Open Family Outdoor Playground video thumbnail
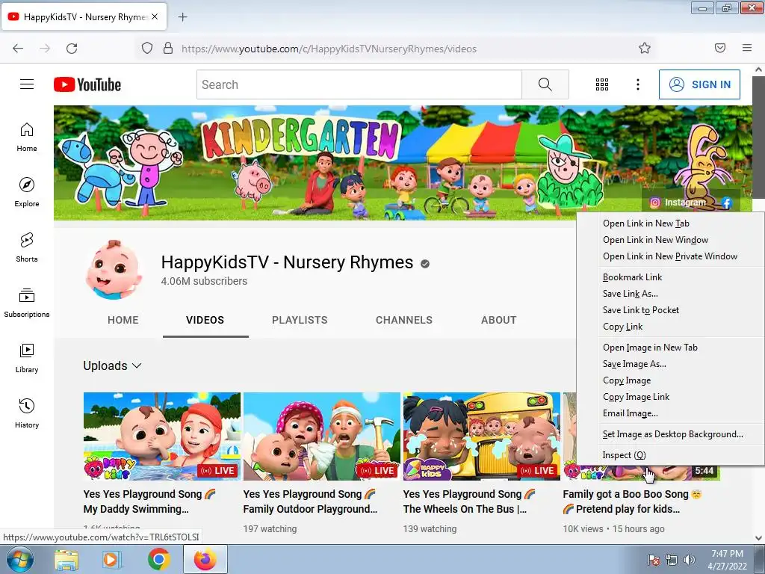The image size is (765, 574). click(322, 436)
